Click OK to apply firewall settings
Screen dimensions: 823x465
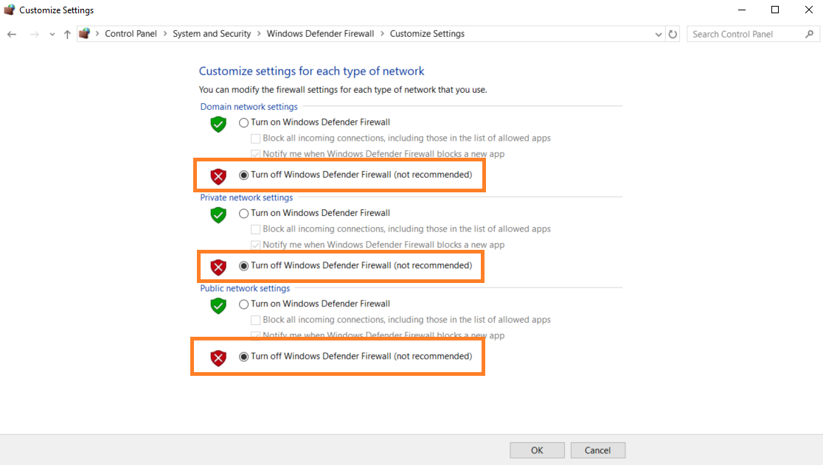pyautogui.click(x=537, y=450)
